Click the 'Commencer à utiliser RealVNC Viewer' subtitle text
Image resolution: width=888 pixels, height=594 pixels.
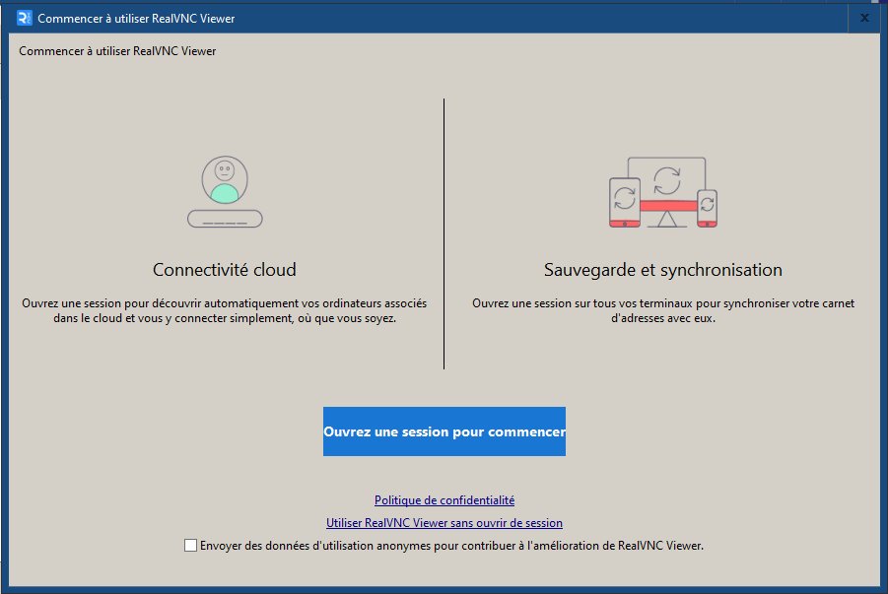[x=117, y=51]
